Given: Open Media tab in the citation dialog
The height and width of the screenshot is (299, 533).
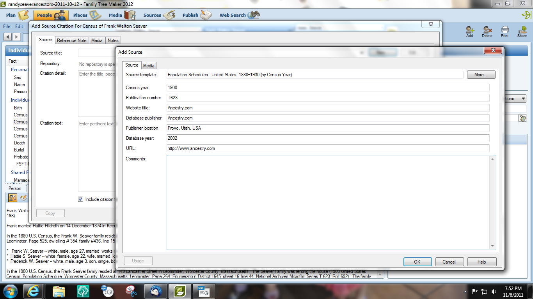Looking at the screenshot, I should pyautogui.click(x=97, y=40).
